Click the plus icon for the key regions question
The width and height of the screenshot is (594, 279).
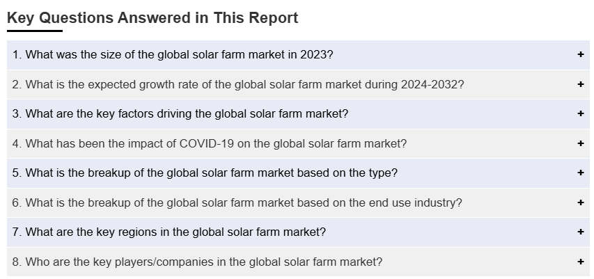tap(581, 232)
